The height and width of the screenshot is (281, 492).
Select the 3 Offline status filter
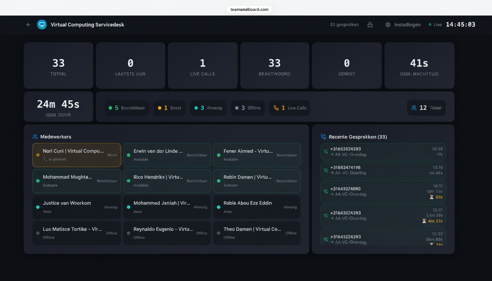pos(248,108)
